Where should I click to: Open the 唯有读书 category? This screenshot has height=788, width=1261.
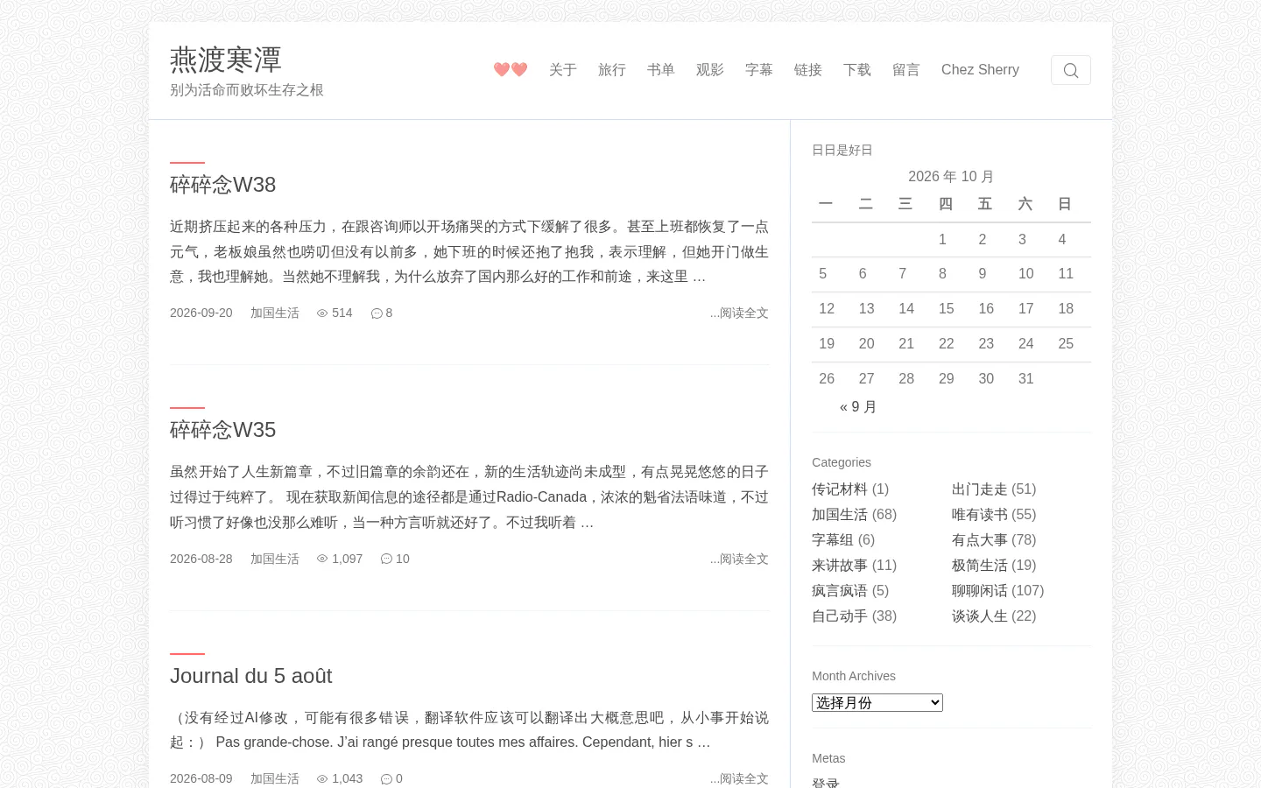(x=980, y=515)
